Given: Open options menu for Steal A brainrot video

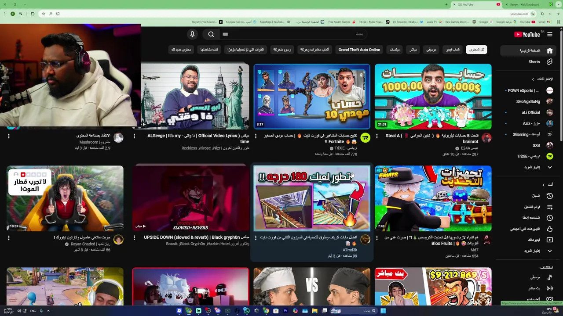Looking at the screenshot, I should (x=377, y=136).
